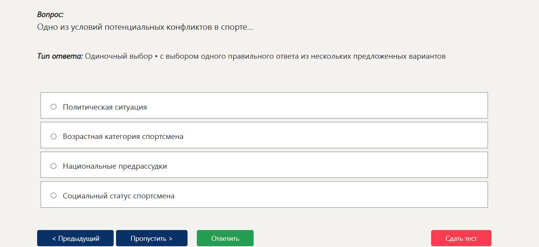Viewport: 539px width, 247px height.
Task: Click blank space inside the Политическая ситуация box
Action: [x=317, y=105]
